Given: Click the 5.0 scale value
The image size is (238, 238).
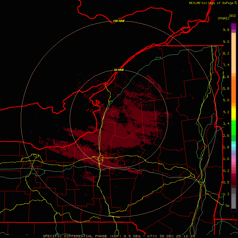Looking at the screenshot, I should 226,100.
